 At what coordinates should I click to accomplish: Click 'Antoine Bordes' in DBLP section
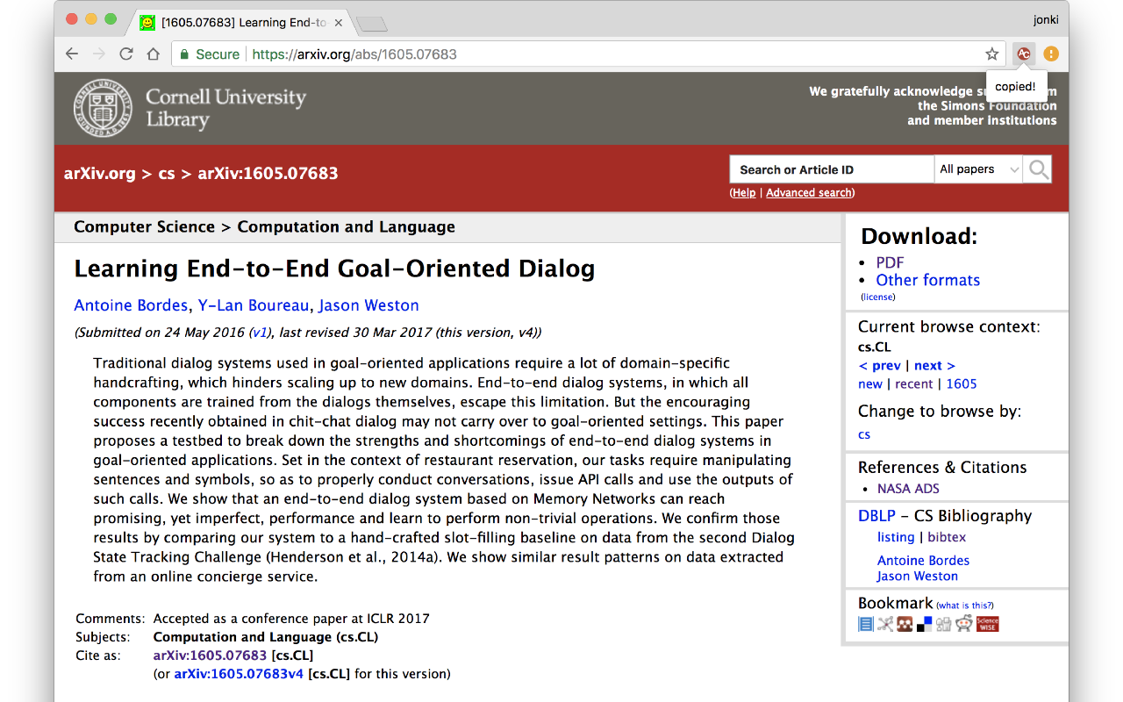pyautogui.click(x=923, y=560)
